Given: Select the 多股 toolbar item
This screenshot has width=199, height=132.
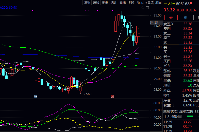Looking at the screenshot, I should pos(105,3).
